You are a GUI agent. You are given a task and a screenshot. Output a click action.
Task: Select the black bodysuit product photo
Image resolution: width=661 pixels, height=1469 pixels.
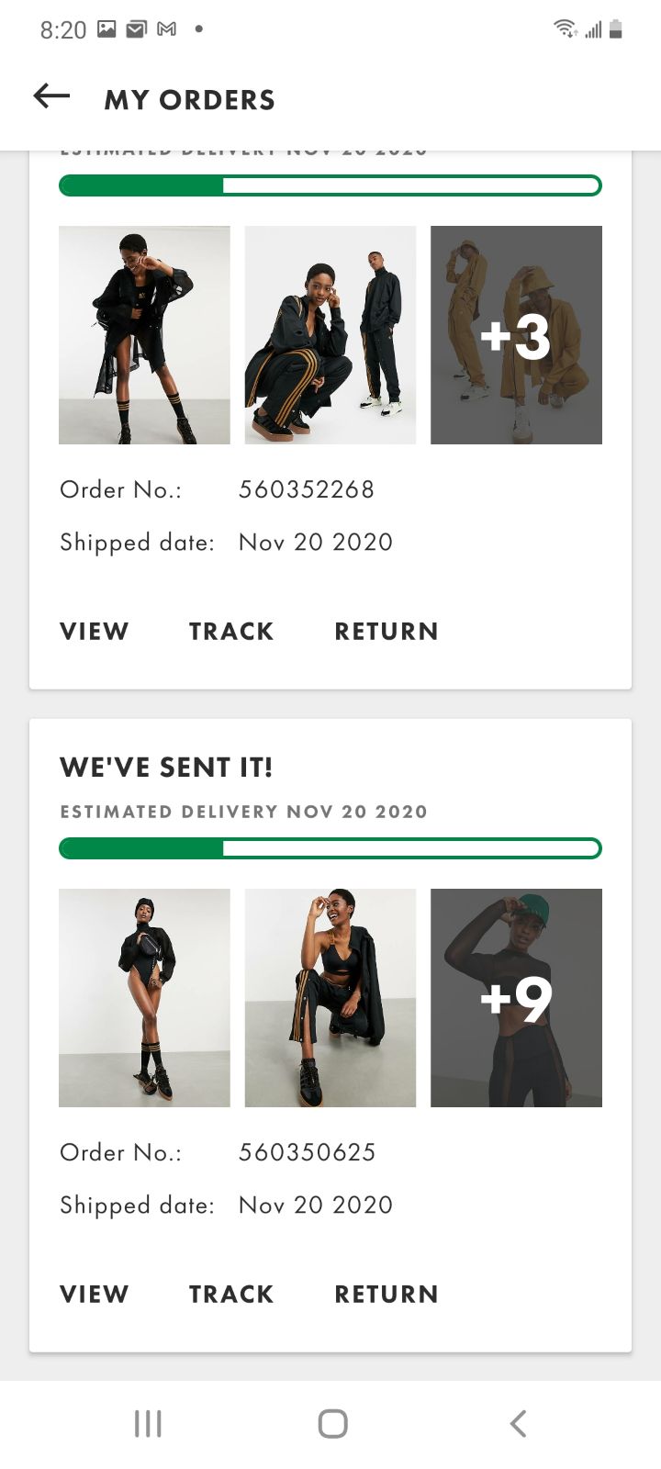(144, 998)
